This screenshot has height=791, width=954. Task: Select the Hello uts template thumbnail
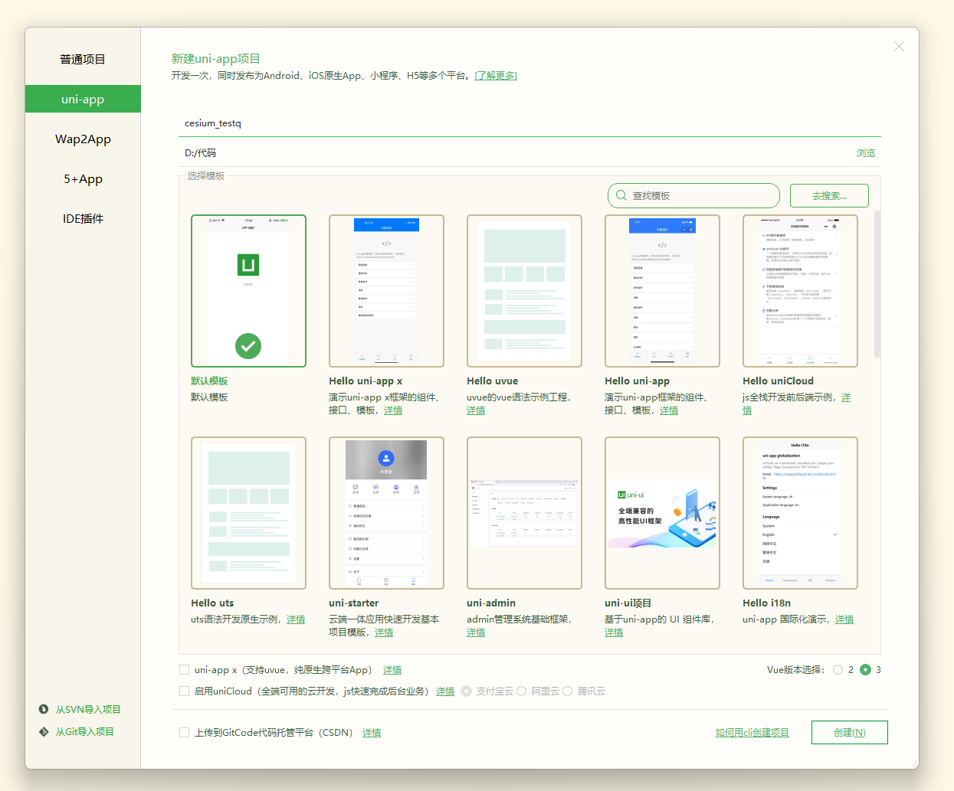(248, 513)
